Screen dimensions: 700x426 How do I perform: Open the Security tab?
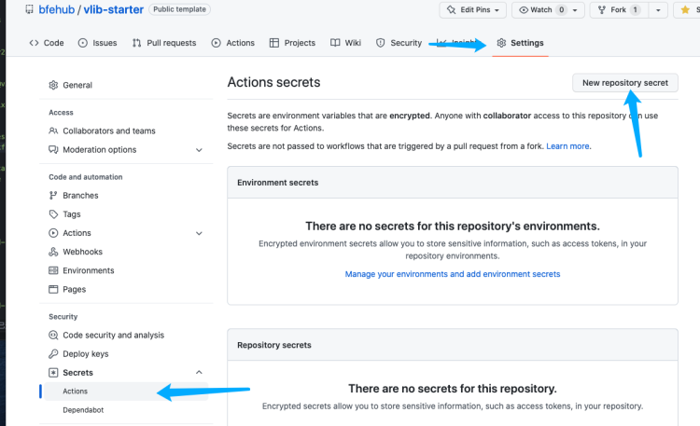click(x=399, y=43)
